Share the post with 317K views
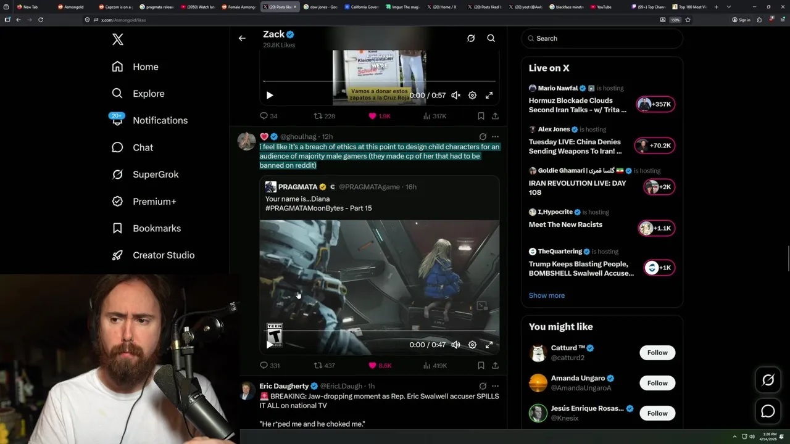The image size is (790, 444). click(495, 116)
